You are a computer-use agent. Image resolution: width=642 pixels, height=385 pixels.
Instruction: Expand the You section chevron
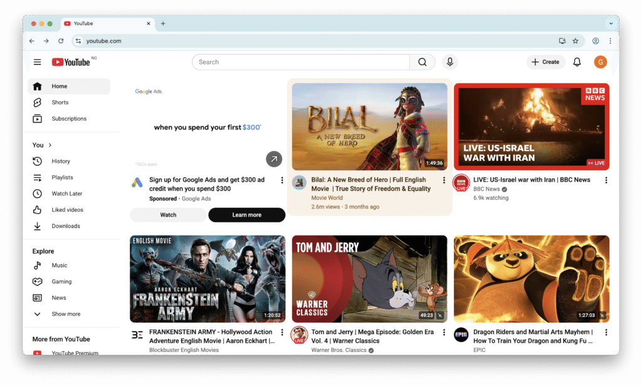pos(50,145)
